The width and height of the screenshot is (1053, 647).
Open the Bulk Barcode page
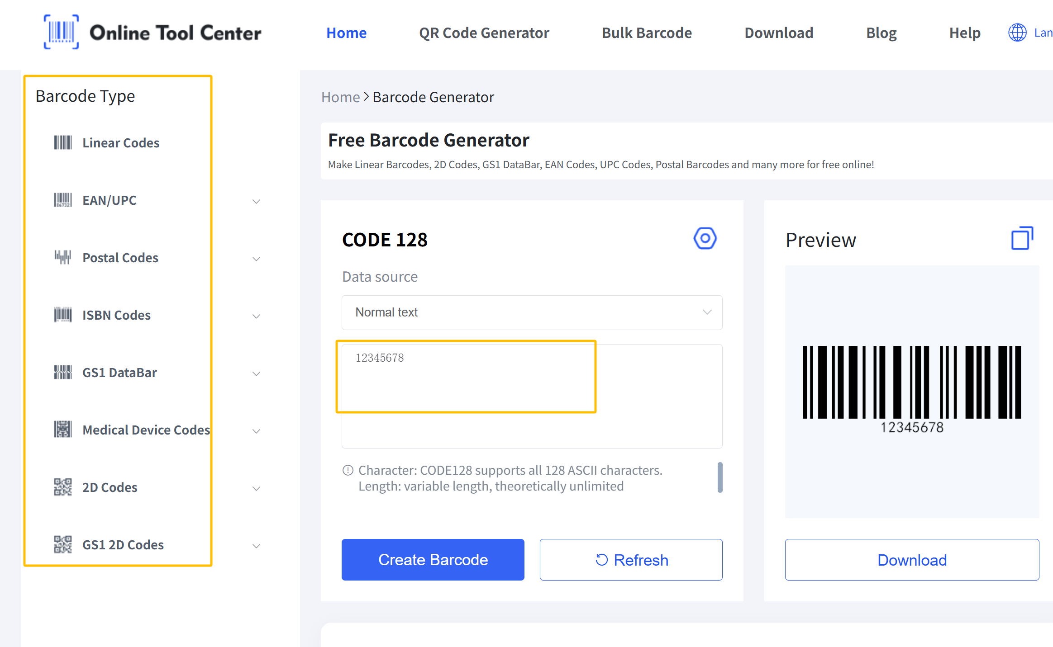click(646, 33)
